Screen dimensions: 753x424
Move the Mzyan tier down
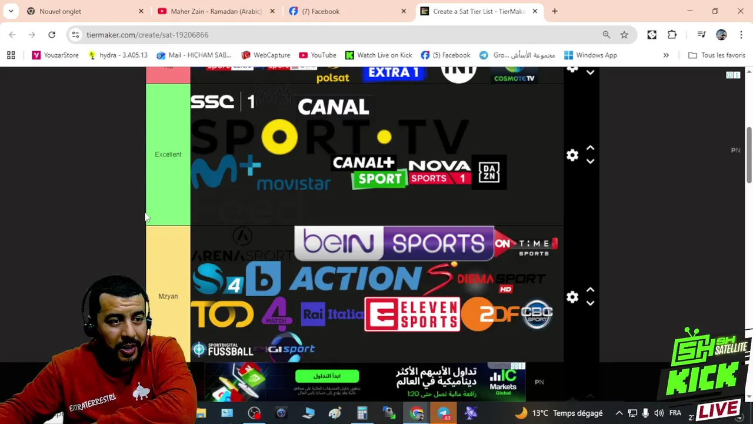(590, 303)
